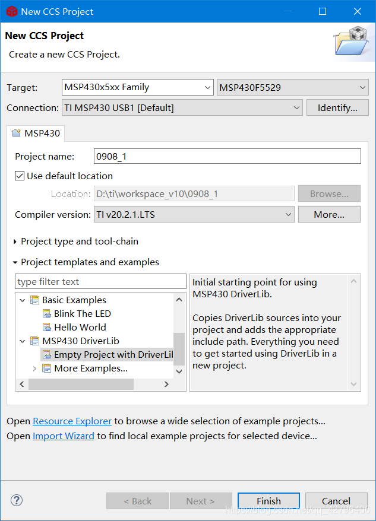The height and width of the screenshot is (521, 376).
Task: Toggle the Use default location checkbox
Action: click(x=20, y=176)
